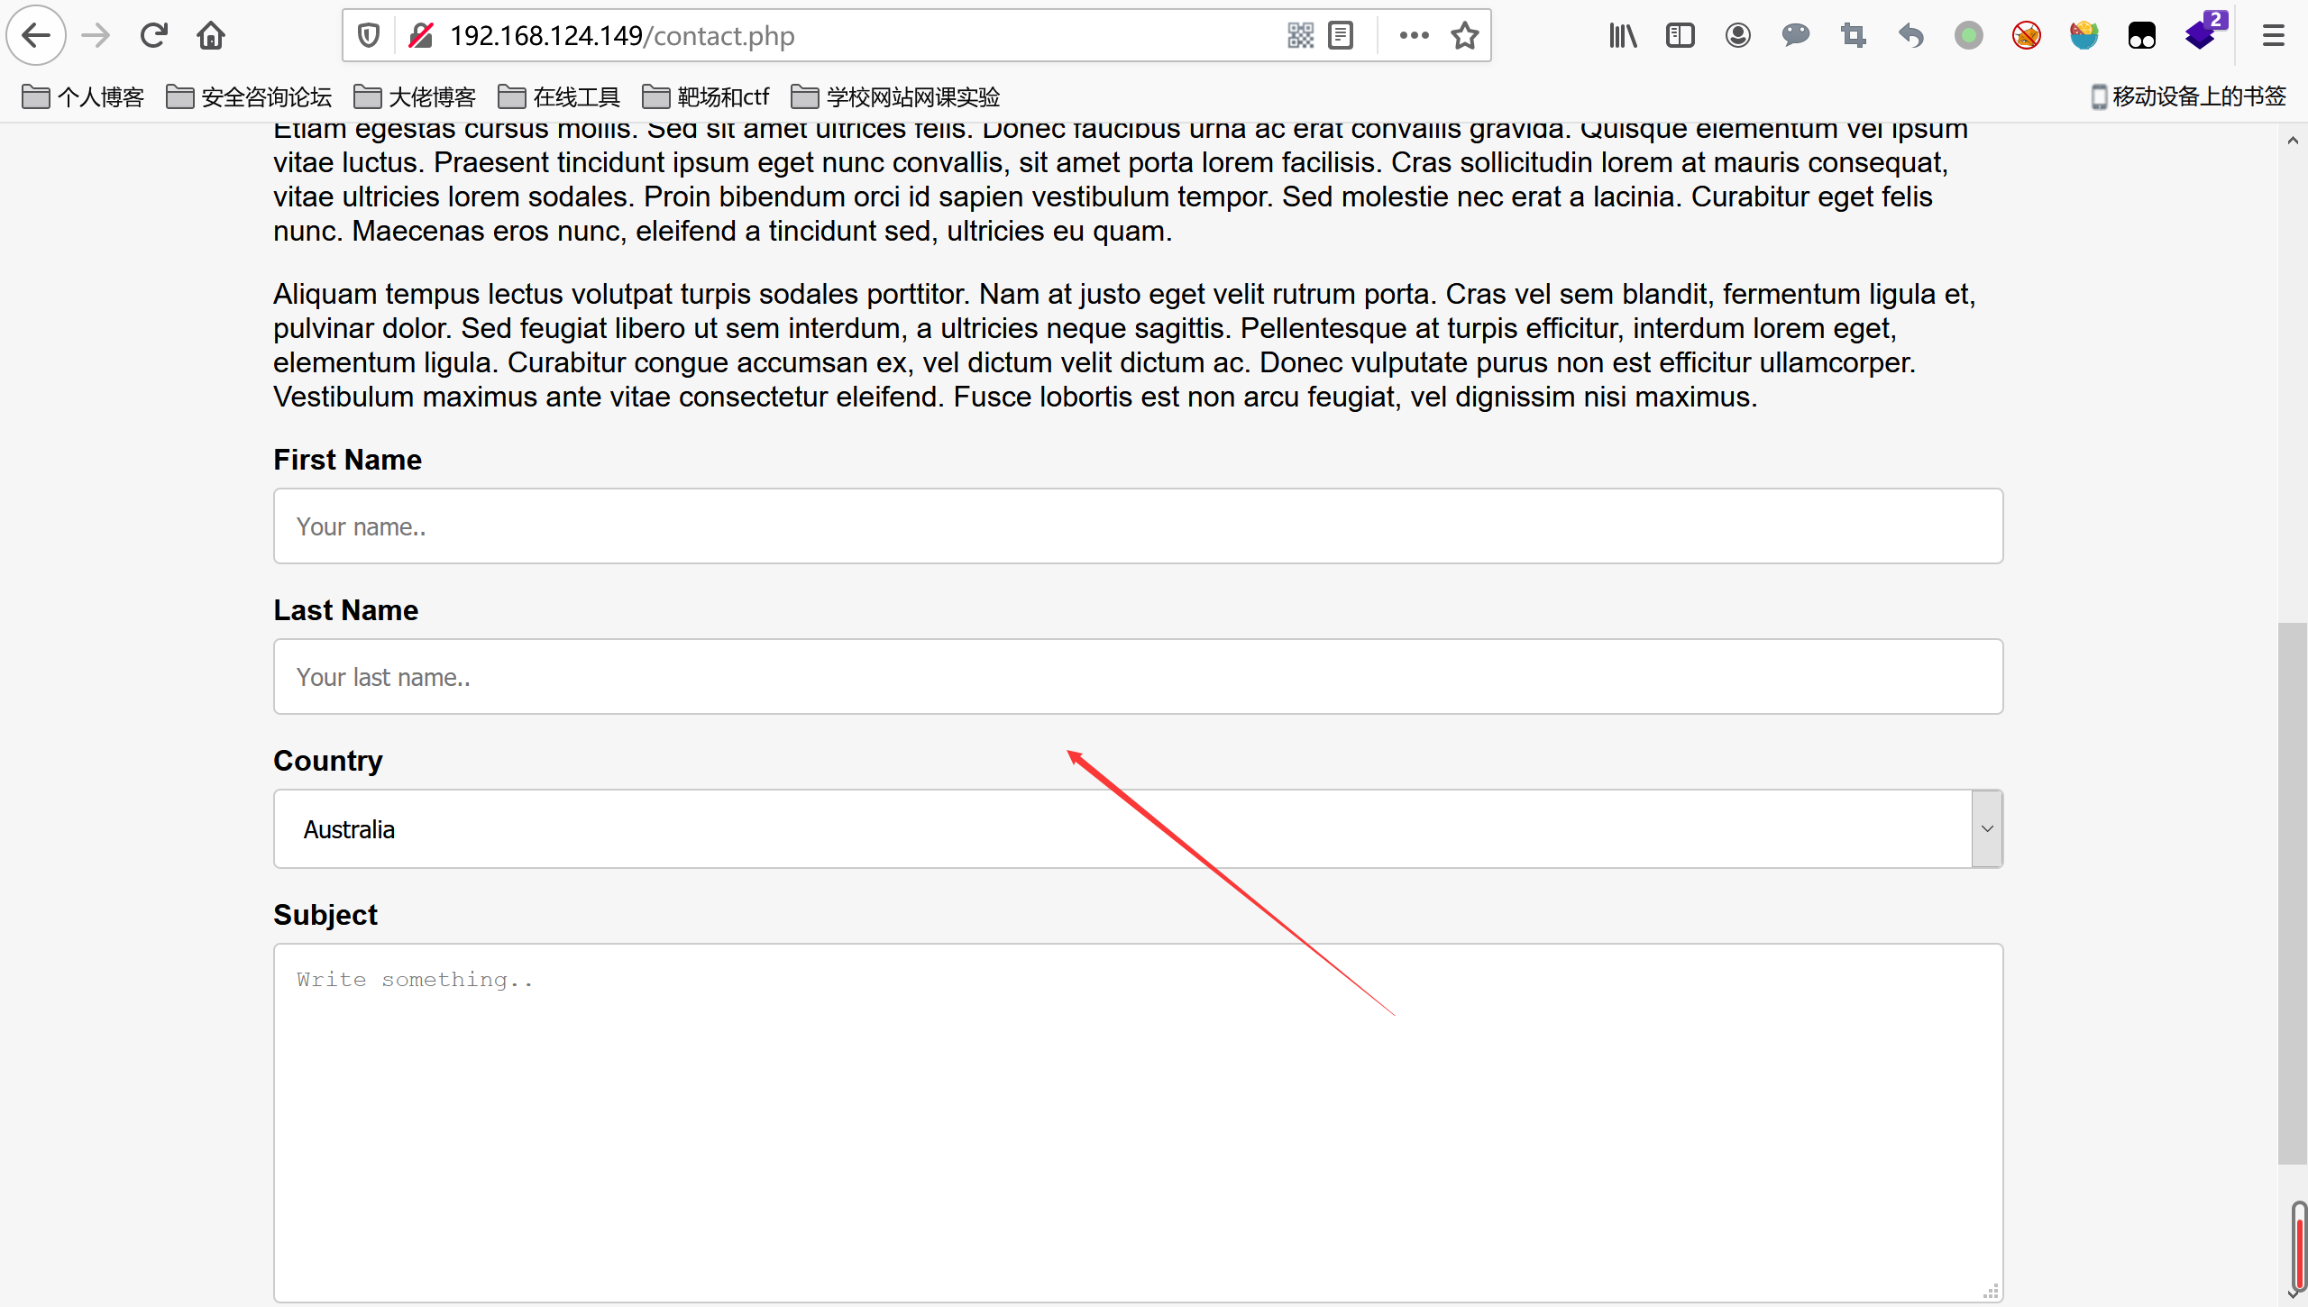Click the Country label

[328, 761]
